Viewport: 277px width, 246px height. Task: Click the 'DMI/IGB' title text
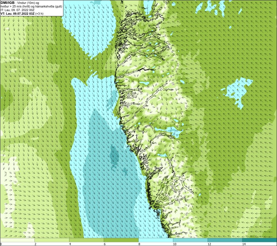[x=7, y=3]
